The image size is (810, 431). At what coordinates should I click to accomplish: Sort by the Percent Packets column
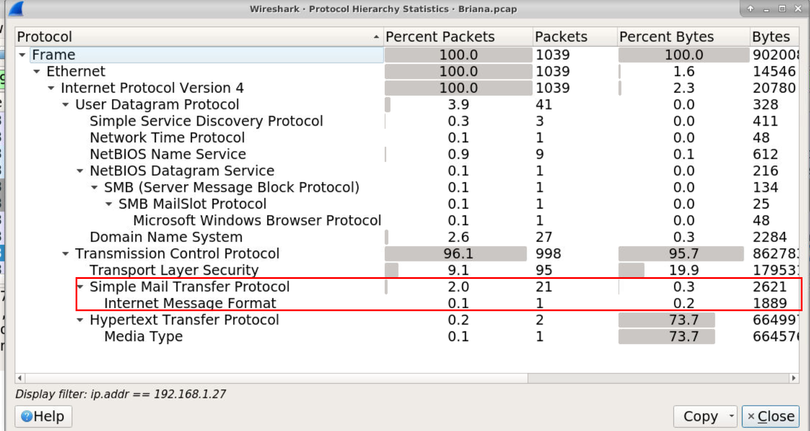point(440,37)
